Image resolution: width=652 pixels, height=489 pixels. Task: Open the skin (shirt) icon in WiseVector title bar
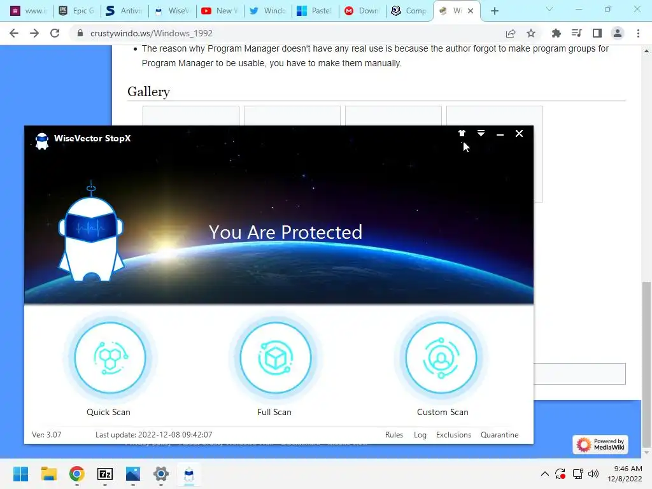(x=462, y=134)
